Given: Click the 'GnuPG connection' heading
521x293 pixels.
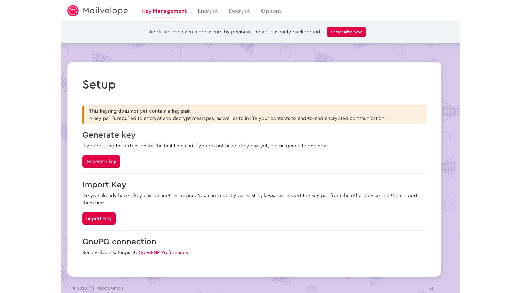Looking at the screenshot, I should tap(119, 242).
